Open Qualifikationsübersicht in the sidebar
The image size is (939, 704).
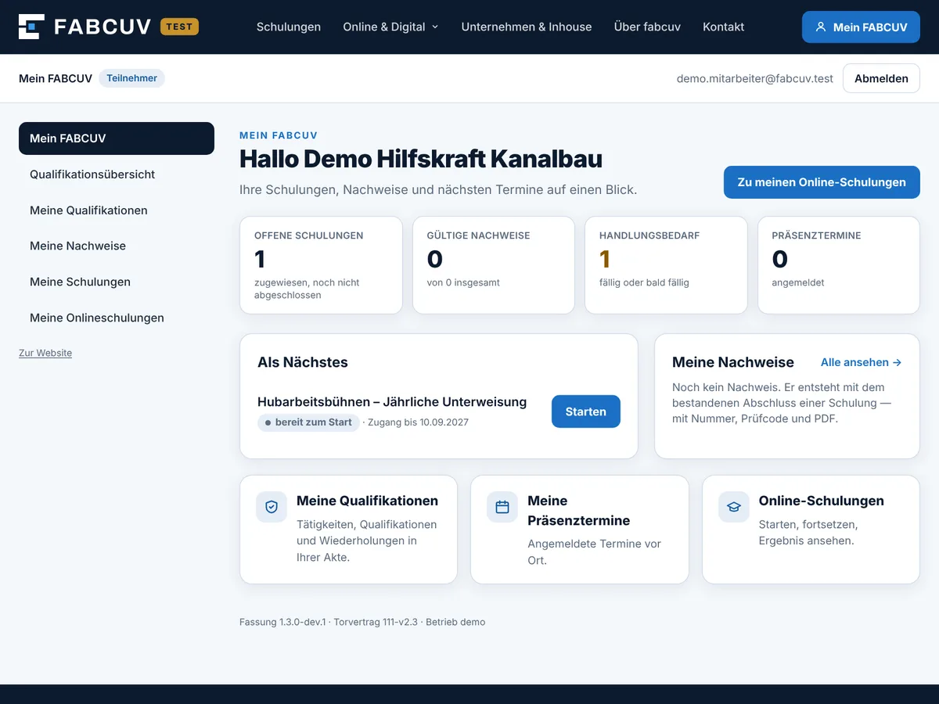coord(117,174)
